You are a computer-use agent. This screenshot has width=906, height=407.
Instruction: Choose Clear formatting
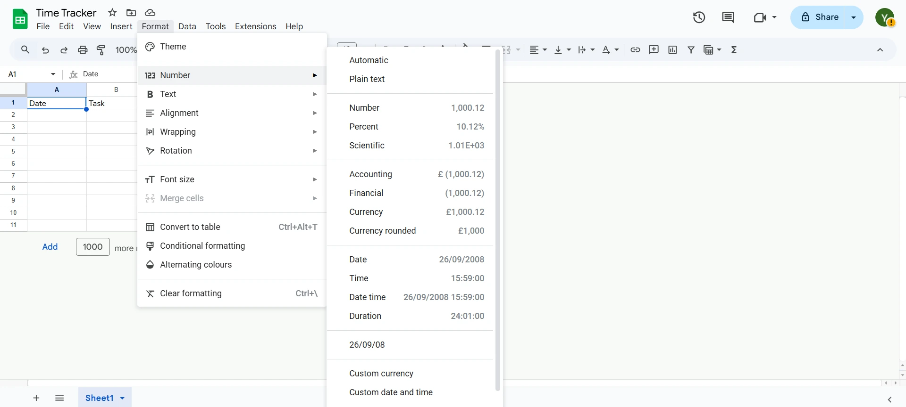tap(231, 293)
